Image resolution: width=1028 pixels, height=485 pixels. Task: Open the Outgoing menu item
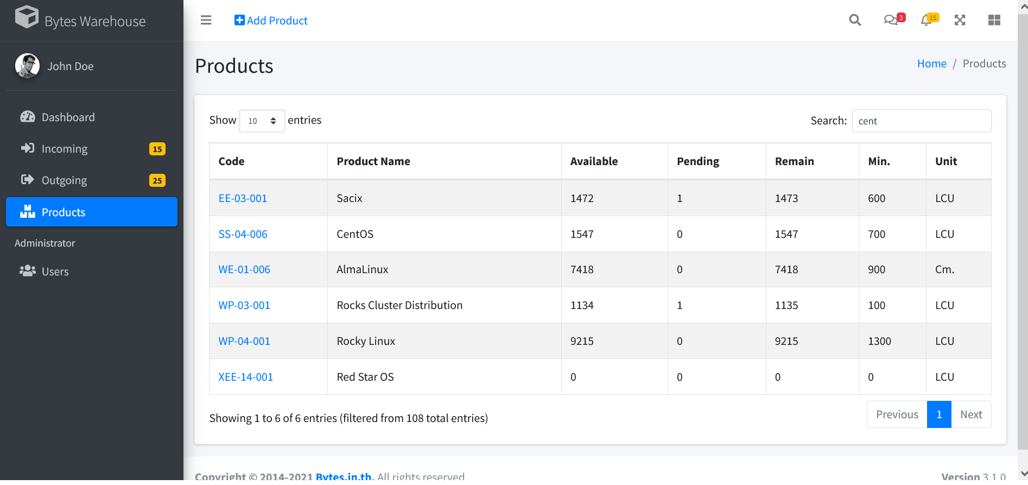click(92, 180)
